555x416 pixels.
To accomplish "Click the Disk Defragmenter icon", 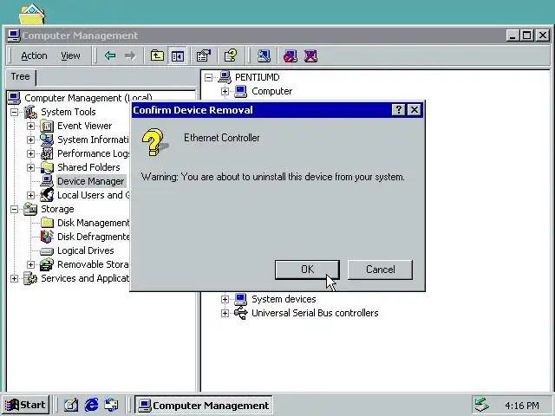I will tap(47, 237).
